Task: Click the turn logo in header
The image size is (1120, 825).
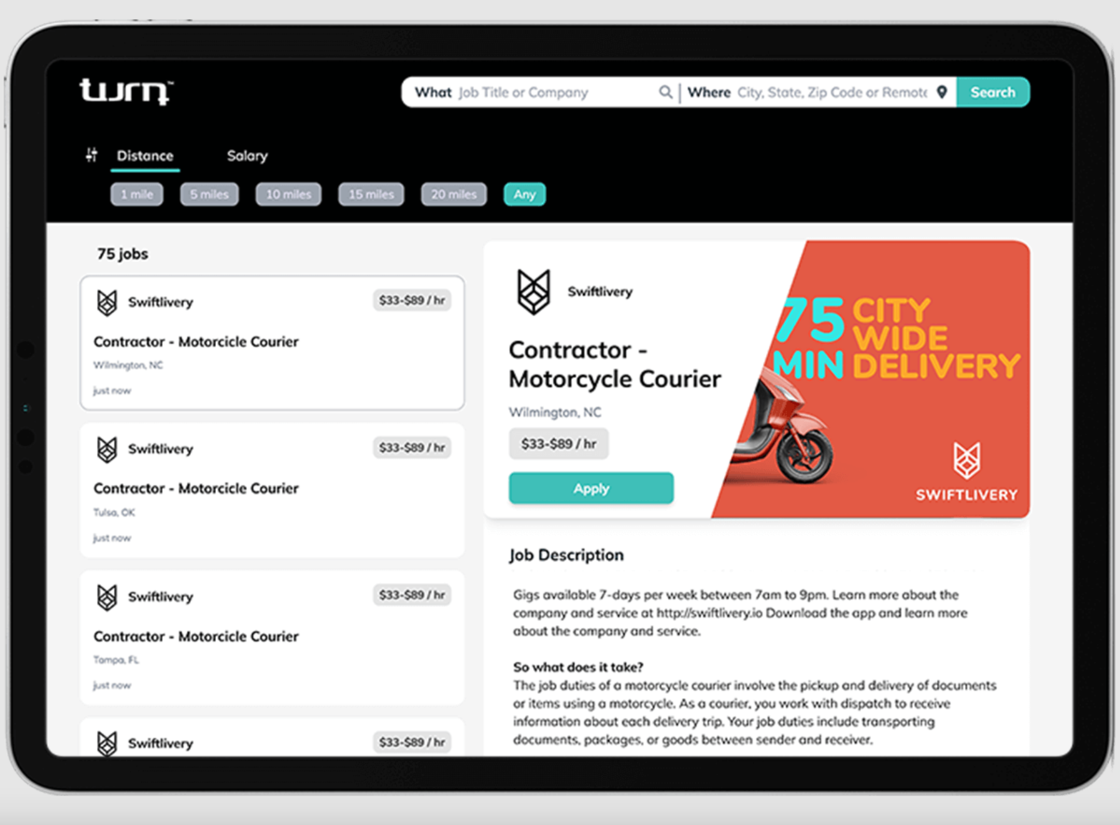Action: coord(127,91)
